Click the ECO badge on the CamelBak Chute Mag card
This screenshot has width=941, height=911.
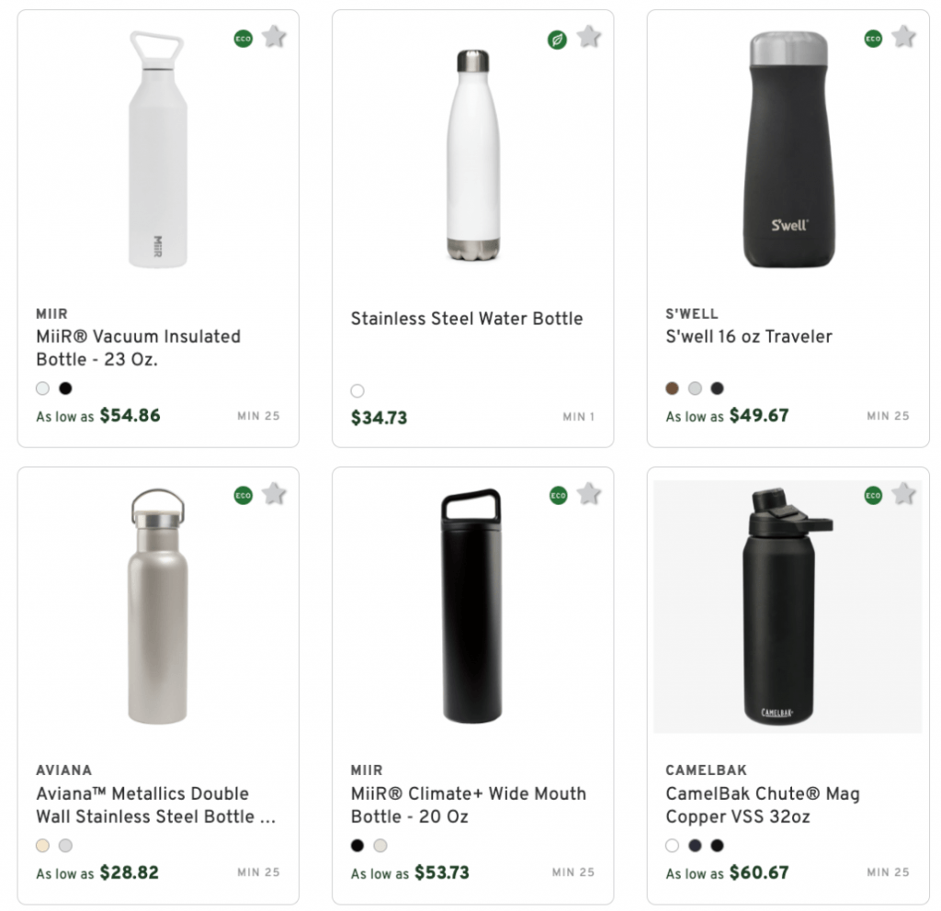[871, 494]
